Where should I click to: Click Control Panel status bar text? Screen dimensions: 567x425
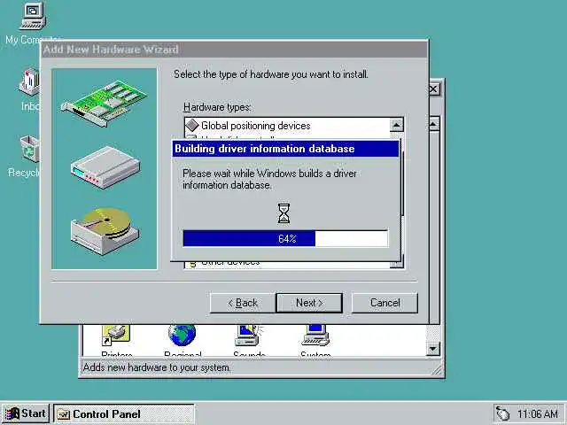157,367
